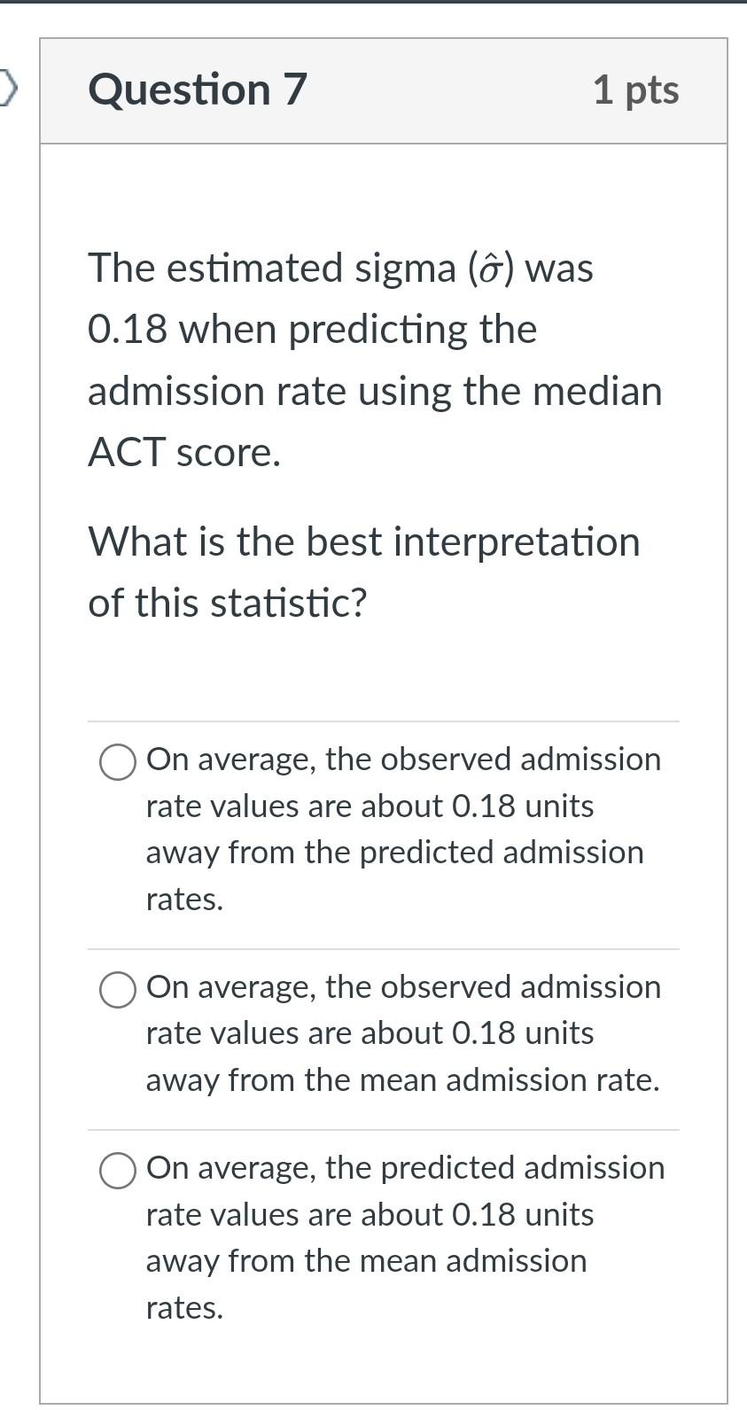Viewport: 747px width, 1410px height.
Task: Click "of this statistic?" text
Action: [x=228, y=603]
